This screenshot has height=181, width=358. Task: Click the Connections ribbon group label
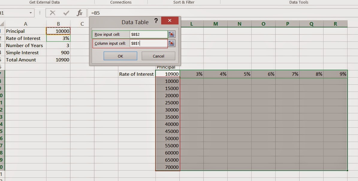click(x=120, y=2)
